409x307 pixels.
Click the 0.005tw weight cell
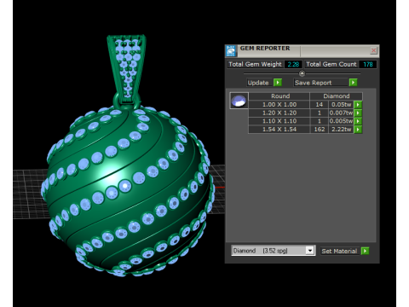coord(341,121)
